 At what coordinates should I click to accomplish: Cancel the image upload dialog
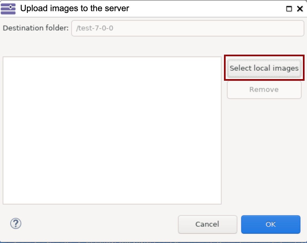click(208, 225)
